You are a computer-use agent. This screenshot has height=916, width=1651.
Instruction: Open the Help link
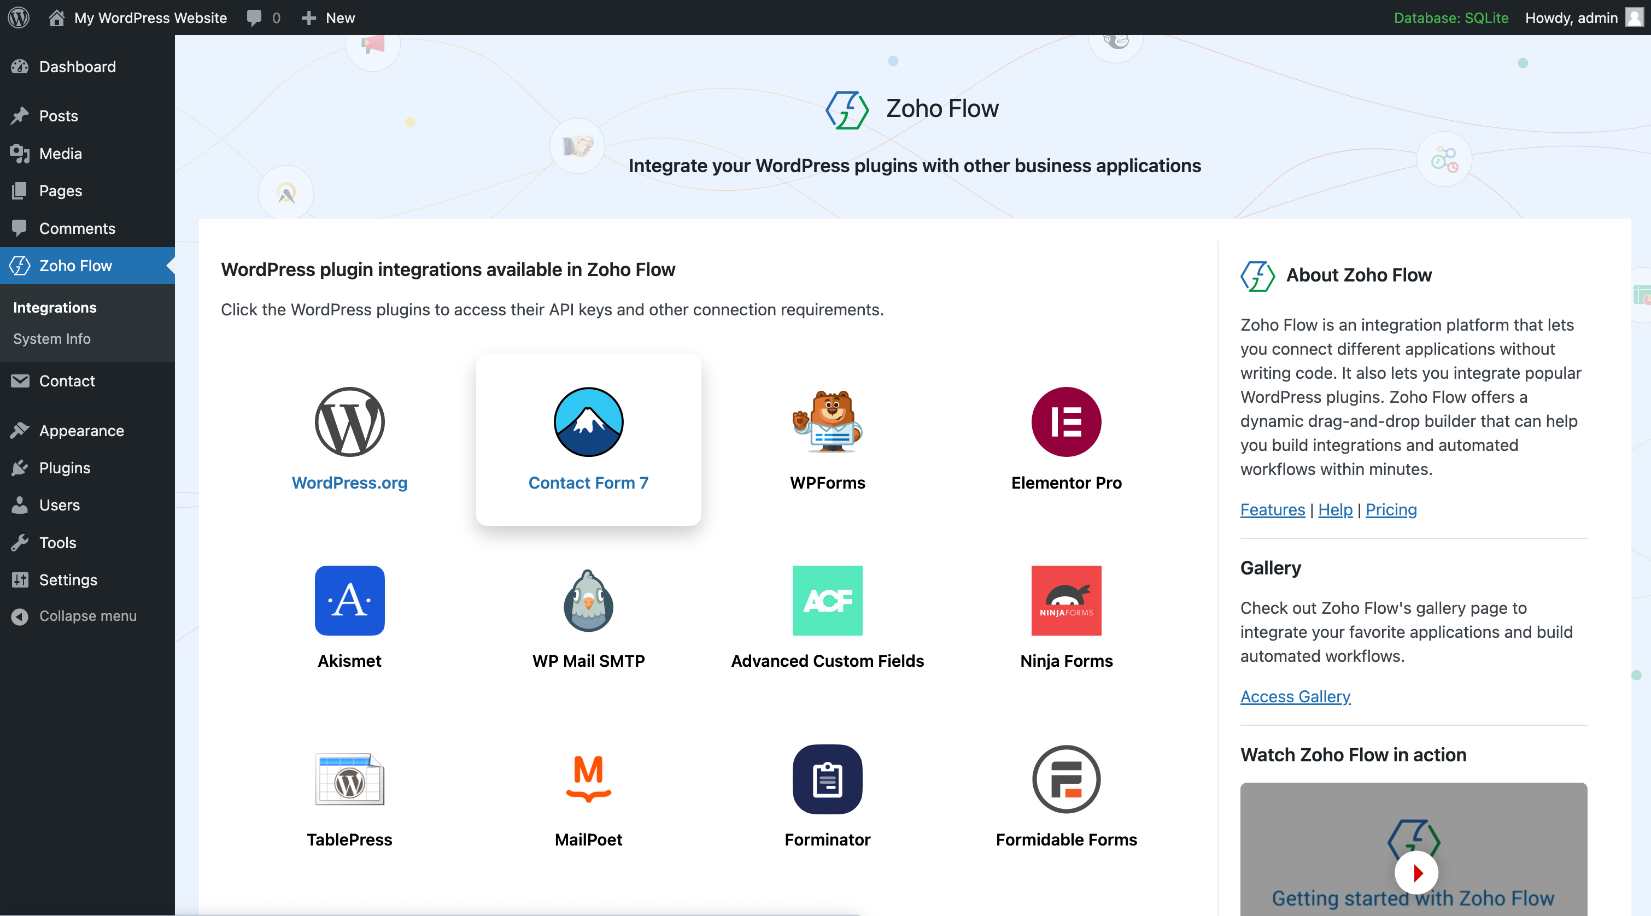pos(1335,509)
